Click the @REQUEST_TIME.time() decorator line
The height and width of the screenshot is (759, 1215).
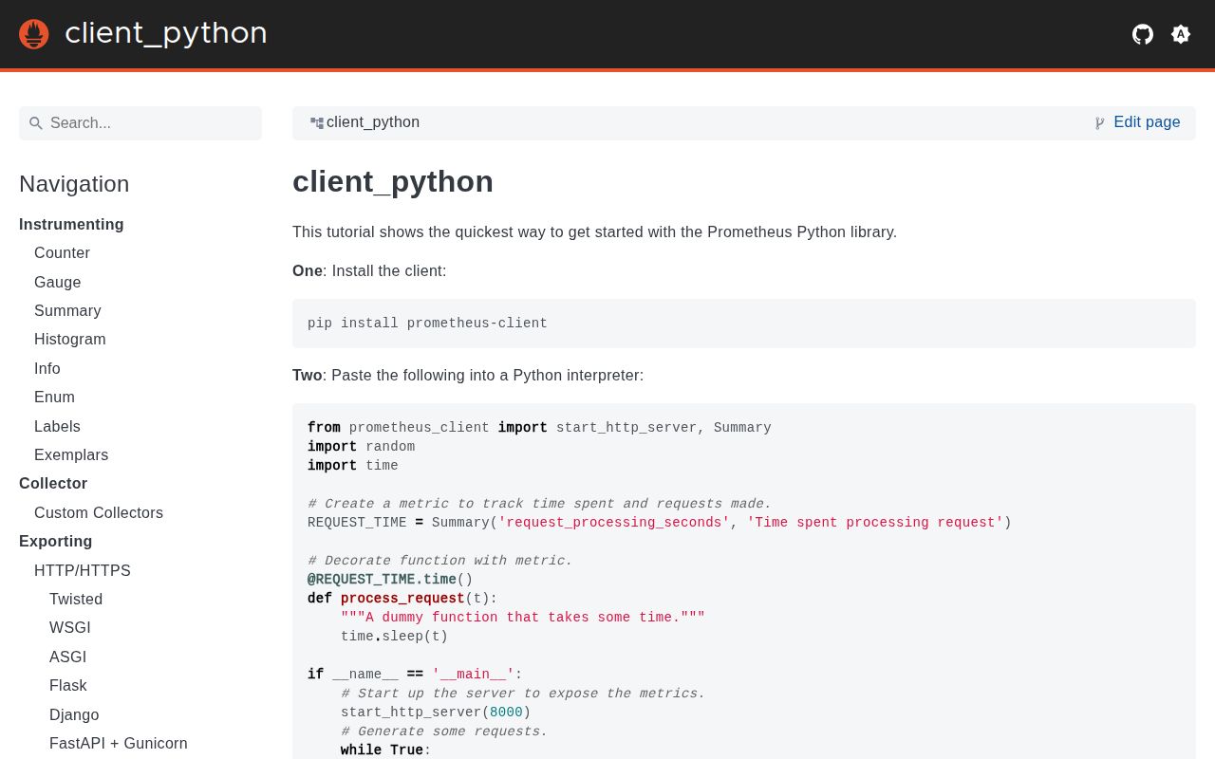pyautogui.click(x=390, y=580)
